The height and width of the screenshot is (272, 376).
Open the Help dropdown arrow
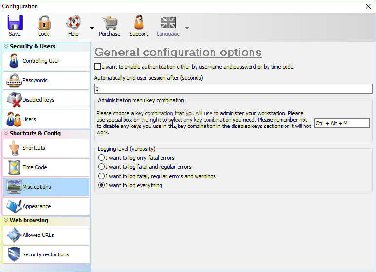pyautogui.click(x=92, y=28)
